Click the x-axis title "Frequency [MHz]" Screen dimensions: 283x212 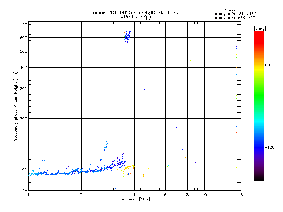[134, 199]
